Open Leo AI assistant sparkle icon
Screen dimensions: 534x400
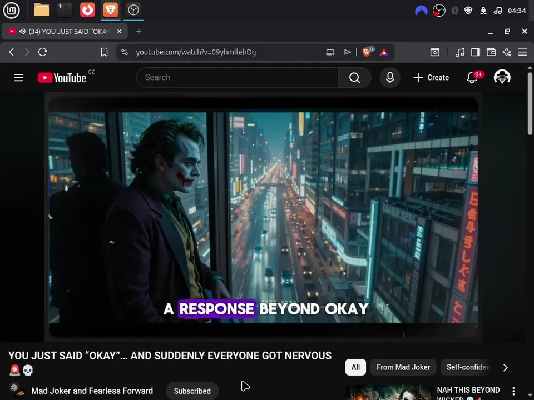click(507, 52)
